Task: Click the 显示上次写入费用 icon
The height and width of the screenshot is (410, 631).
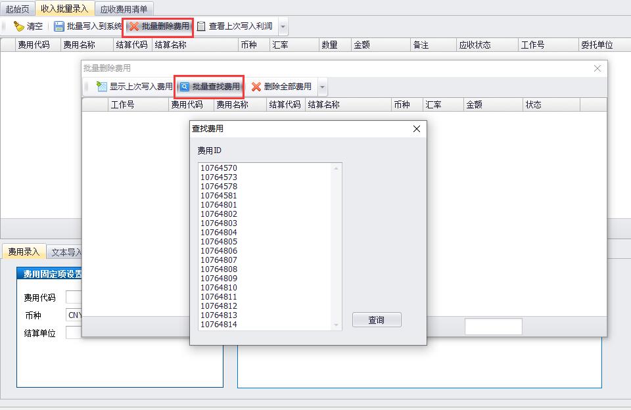Action: [102, 86]
